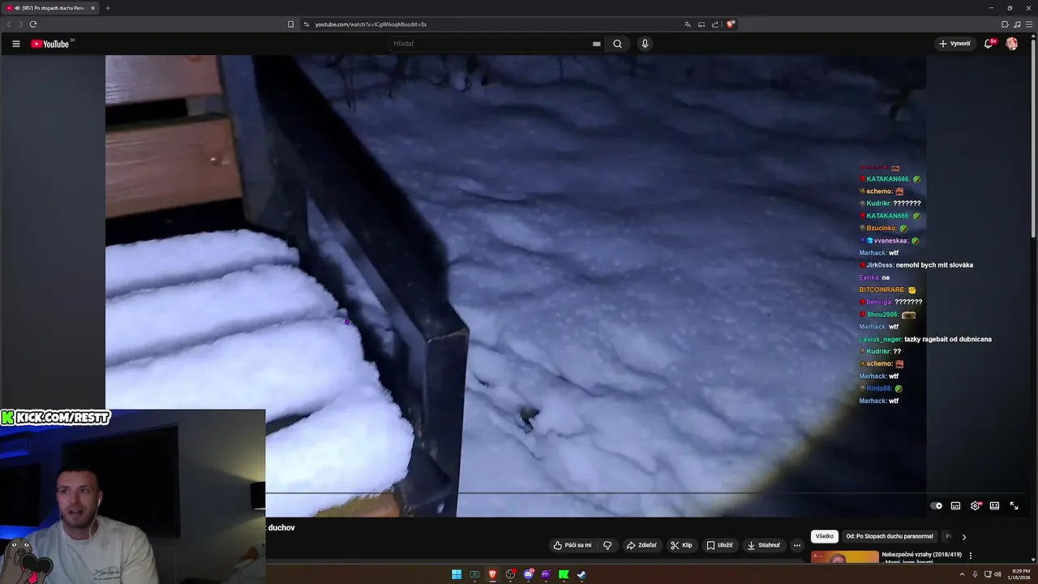Open video player settings gear

976,505
